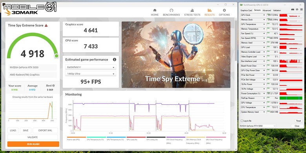306x153 pixels.
Task: Expand the GPU Clock sensor dropdown arrow
Action: (x=264, y=15)
